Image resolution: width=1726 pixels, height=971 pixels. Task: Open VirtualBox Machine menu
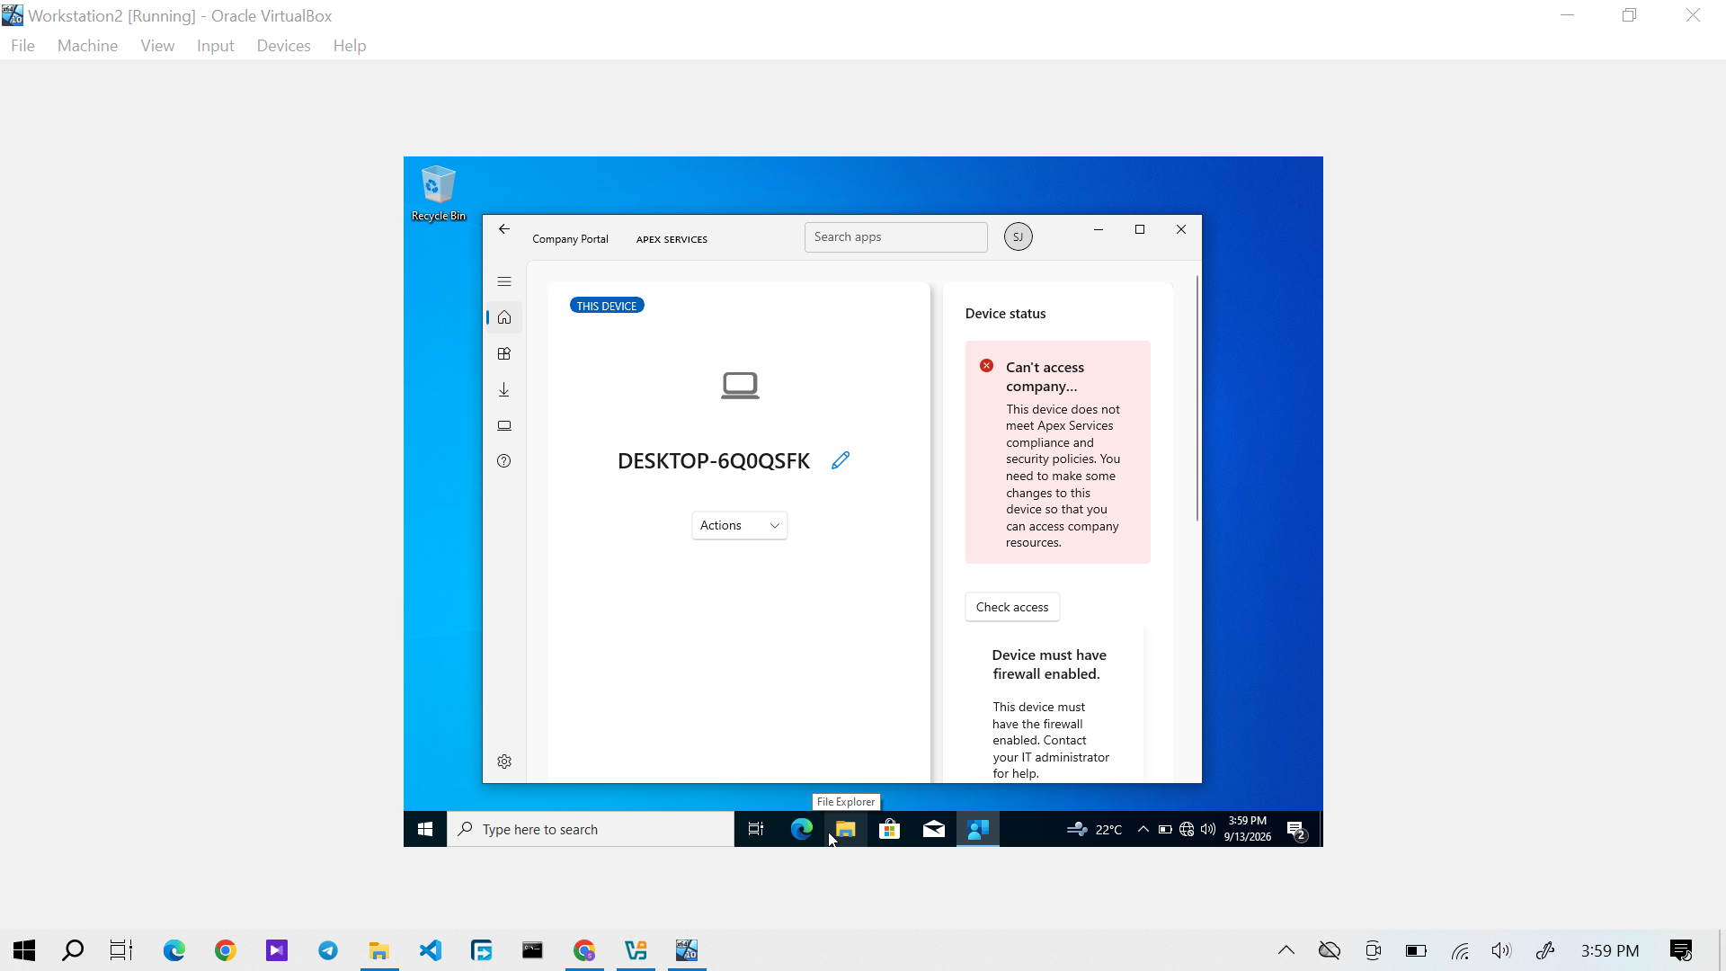click(87, 46)
